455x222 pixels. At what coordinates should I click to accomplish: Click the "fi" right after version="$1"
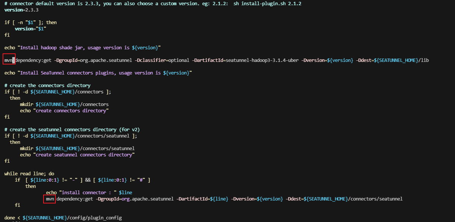point(7,35)
